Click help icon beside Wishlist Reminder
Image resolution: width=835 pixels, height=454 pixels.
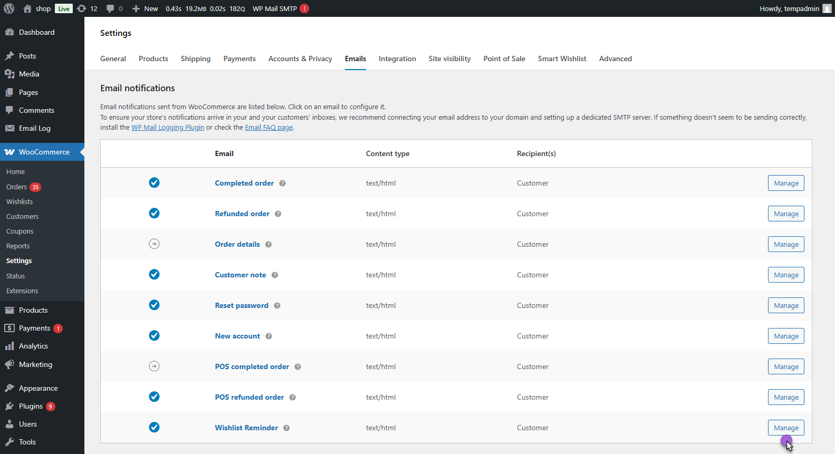(286, 428)
